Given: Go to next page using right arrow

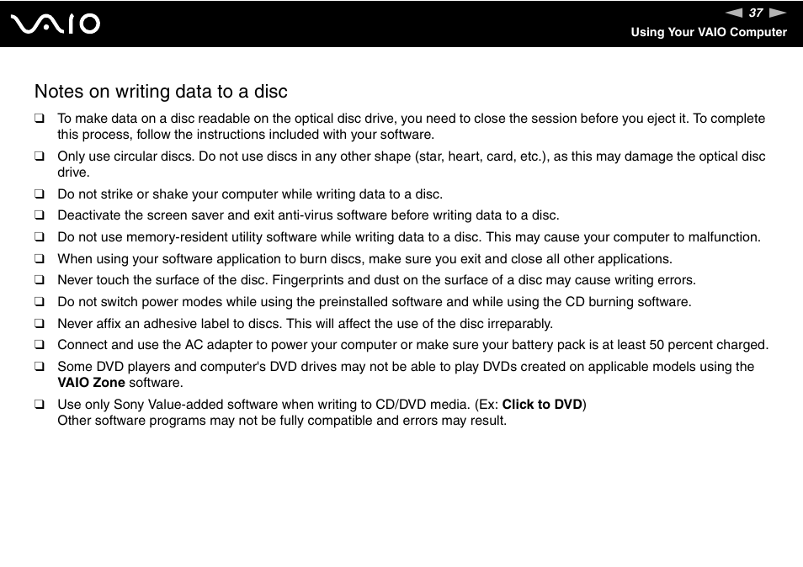Looking at the screenshot, I should click(x=778, y=13).
